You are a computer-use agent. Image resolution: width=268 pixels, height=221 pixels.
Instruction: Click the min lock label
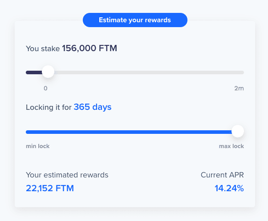pyautogui.click(x=37, y=146)
